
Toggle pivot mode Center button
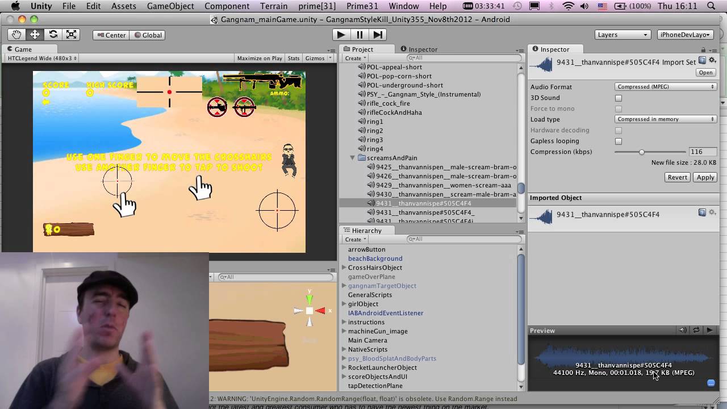point(111,35)
